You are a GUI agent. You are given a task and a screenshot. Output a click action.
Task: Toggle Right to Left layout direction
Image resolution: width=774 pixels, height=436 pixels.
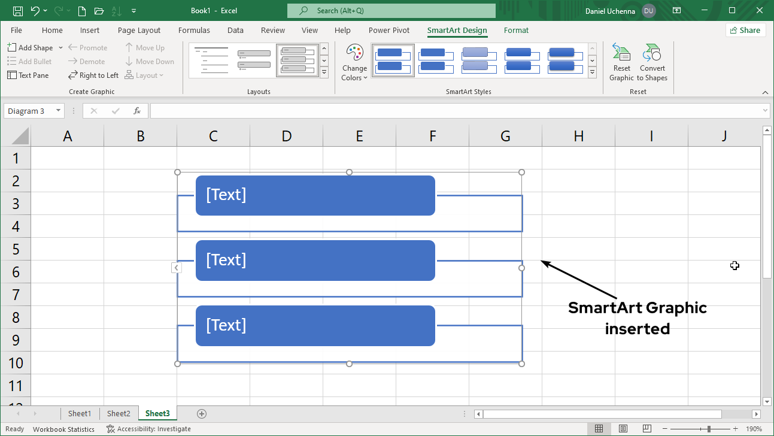tap(93, 75)
